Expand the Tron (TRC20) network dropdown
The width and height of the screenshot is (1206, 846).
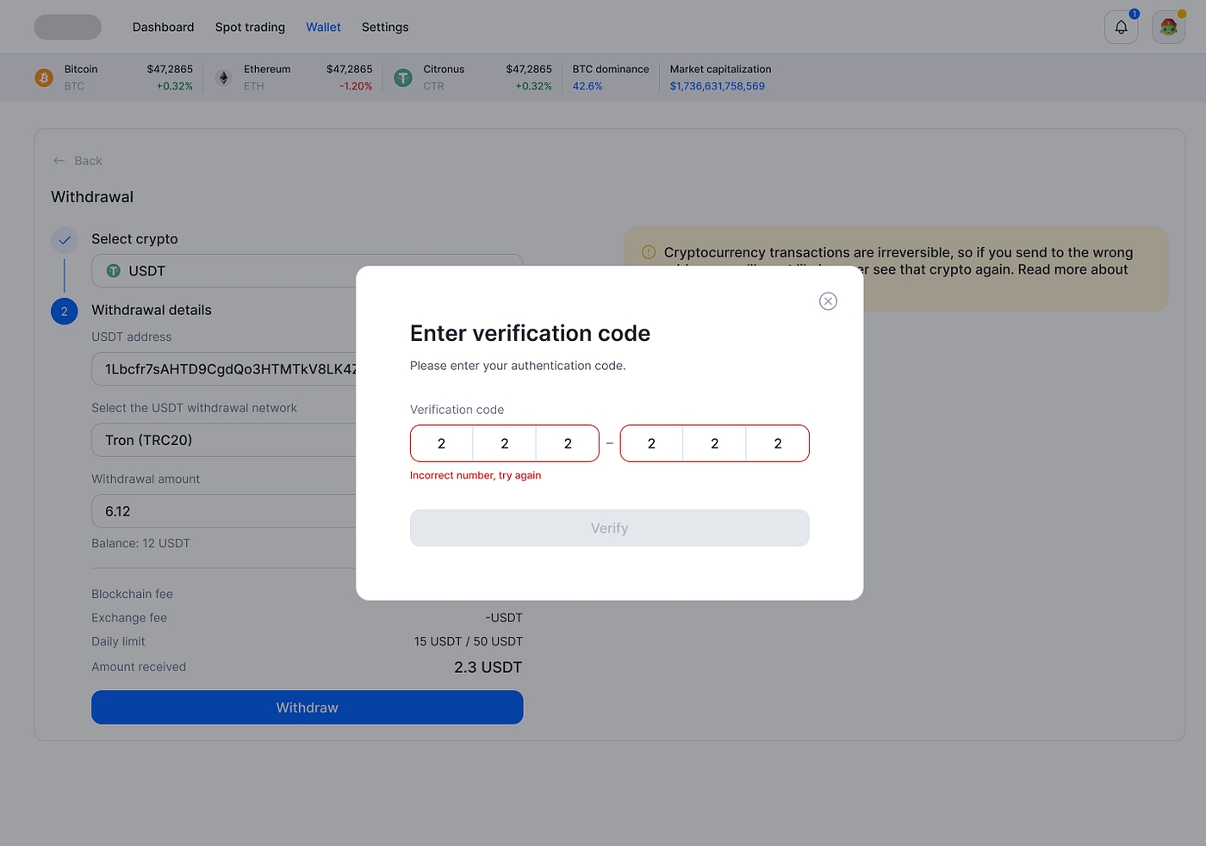(x=224, y=440)
